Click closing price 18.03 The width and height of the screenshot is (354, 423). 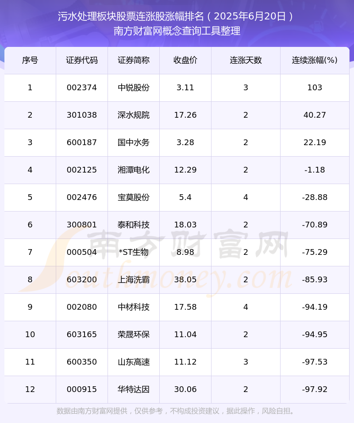coord(185,225)
